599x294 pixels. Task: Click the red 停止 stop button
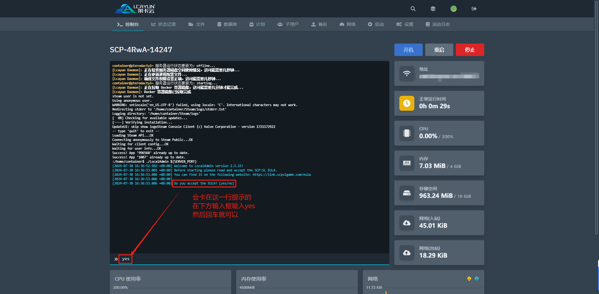coord(470,50)
